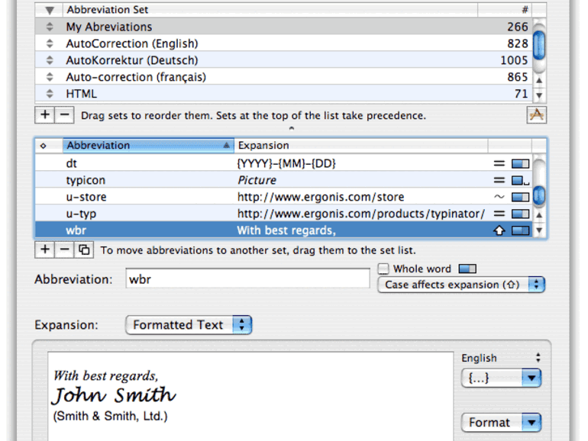This screenshot has height=441, width=588.
Task: Click the whole-word indicator in typicon row
Action: (521, 181)
